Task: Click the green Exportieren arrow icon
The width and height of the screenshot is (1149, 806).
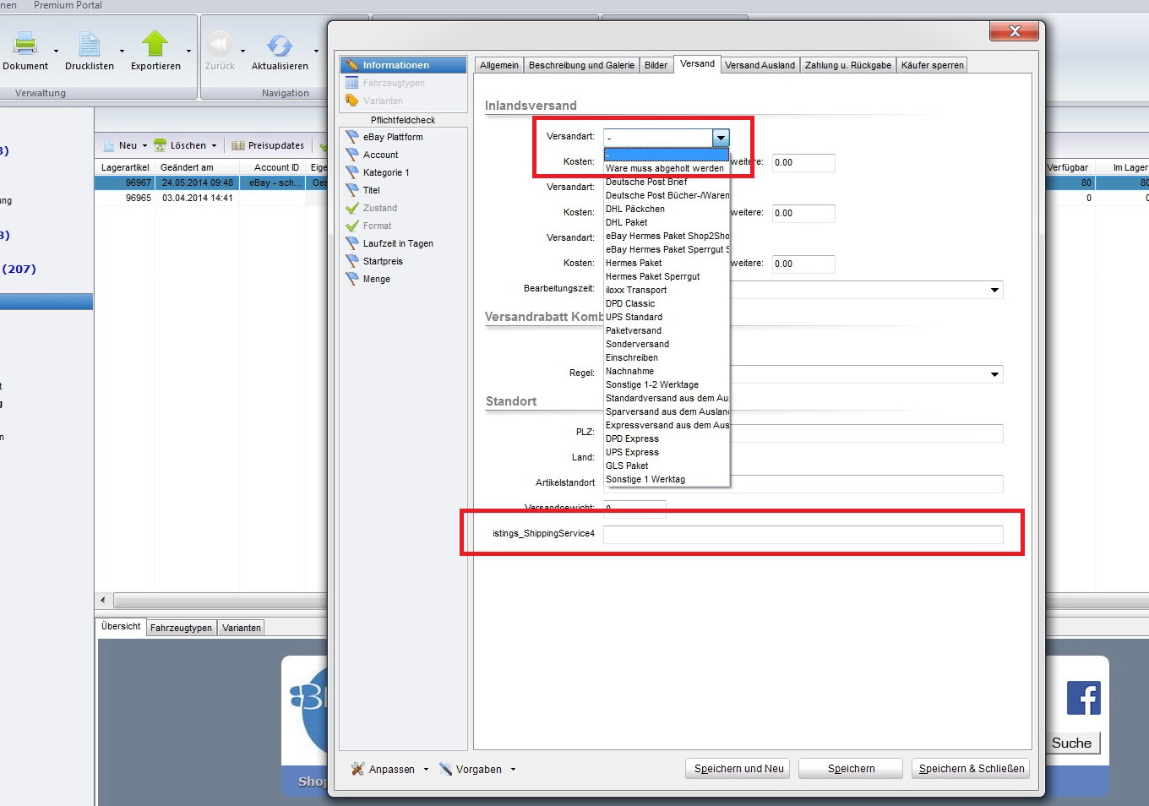Action: (155, 44)
